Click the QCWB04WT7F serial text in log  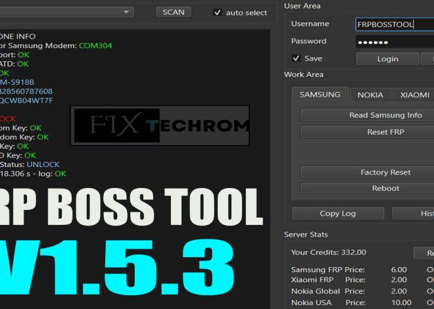click(x=26, y=101)
